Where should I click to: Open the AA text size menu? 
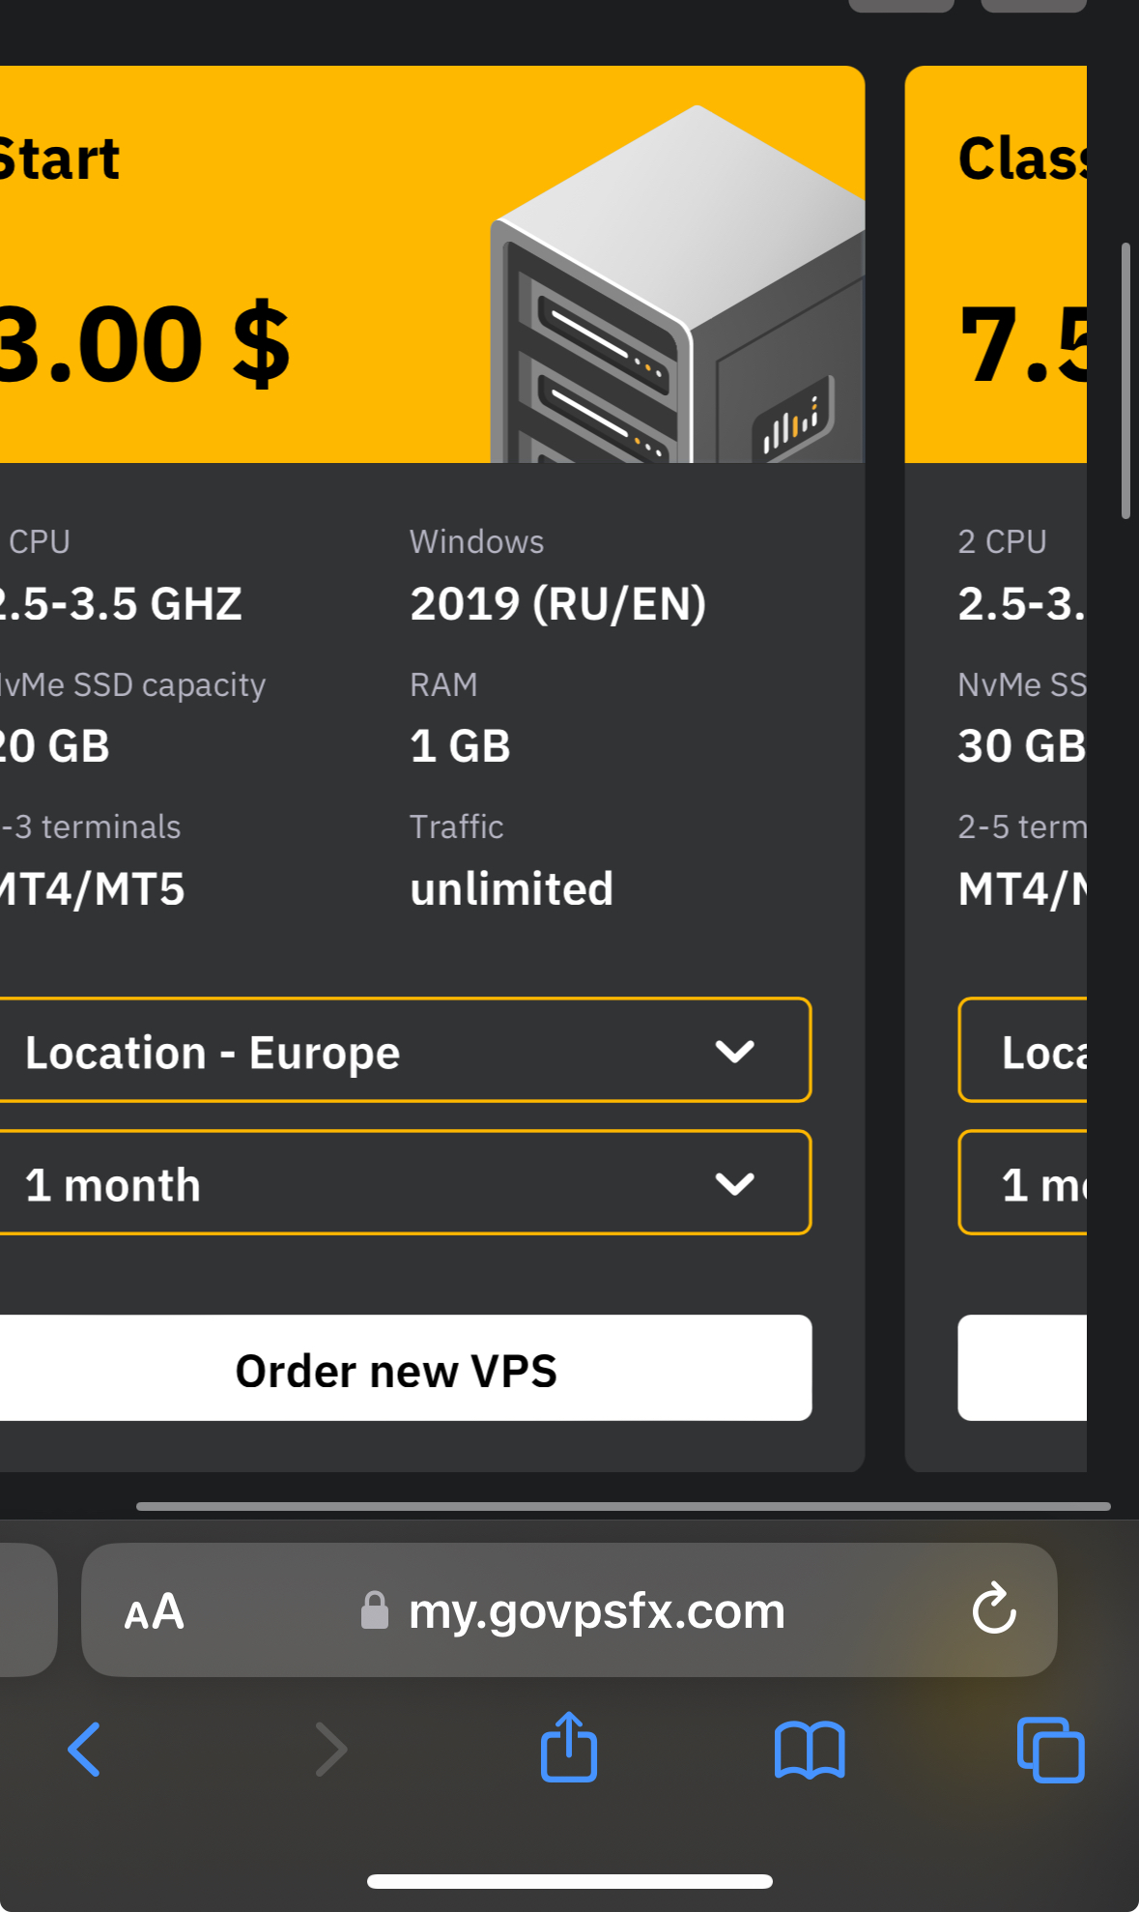[x=155, y=1611]
